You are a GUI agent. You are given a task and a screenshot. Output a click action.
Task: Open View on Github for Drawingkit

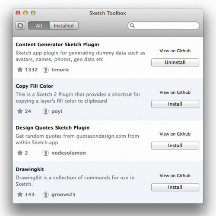point(175,176)
